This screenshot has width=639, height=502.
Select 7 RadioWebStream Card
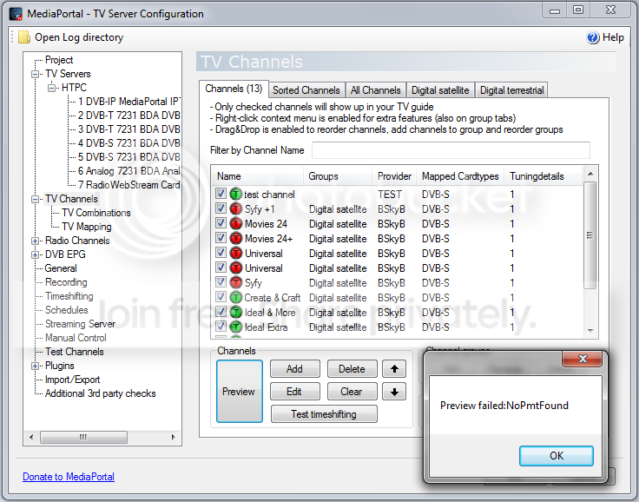(129, 185)
